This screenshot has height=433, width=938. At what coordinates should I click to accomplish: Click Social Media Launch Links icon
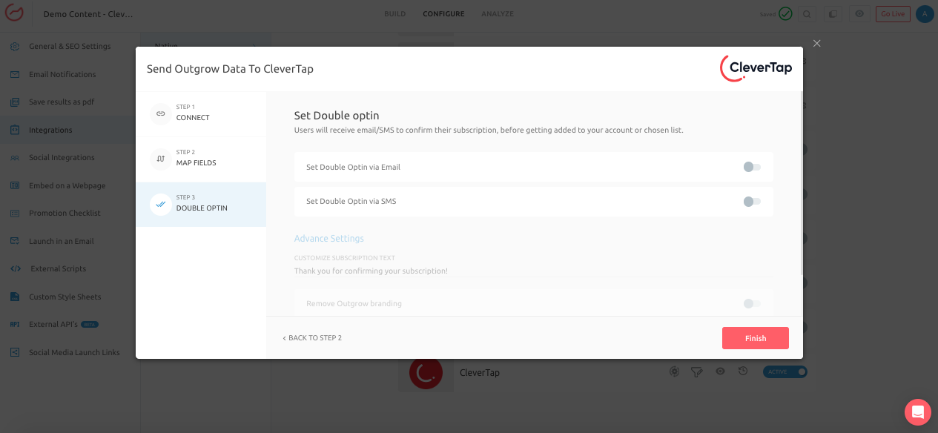(15, 352)
